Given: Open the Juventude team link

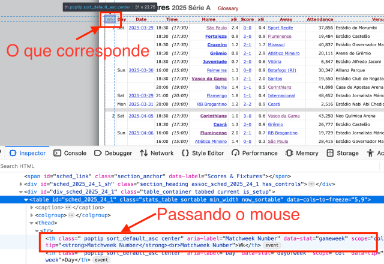Looking at the screenshot, I should click(215, 62).
